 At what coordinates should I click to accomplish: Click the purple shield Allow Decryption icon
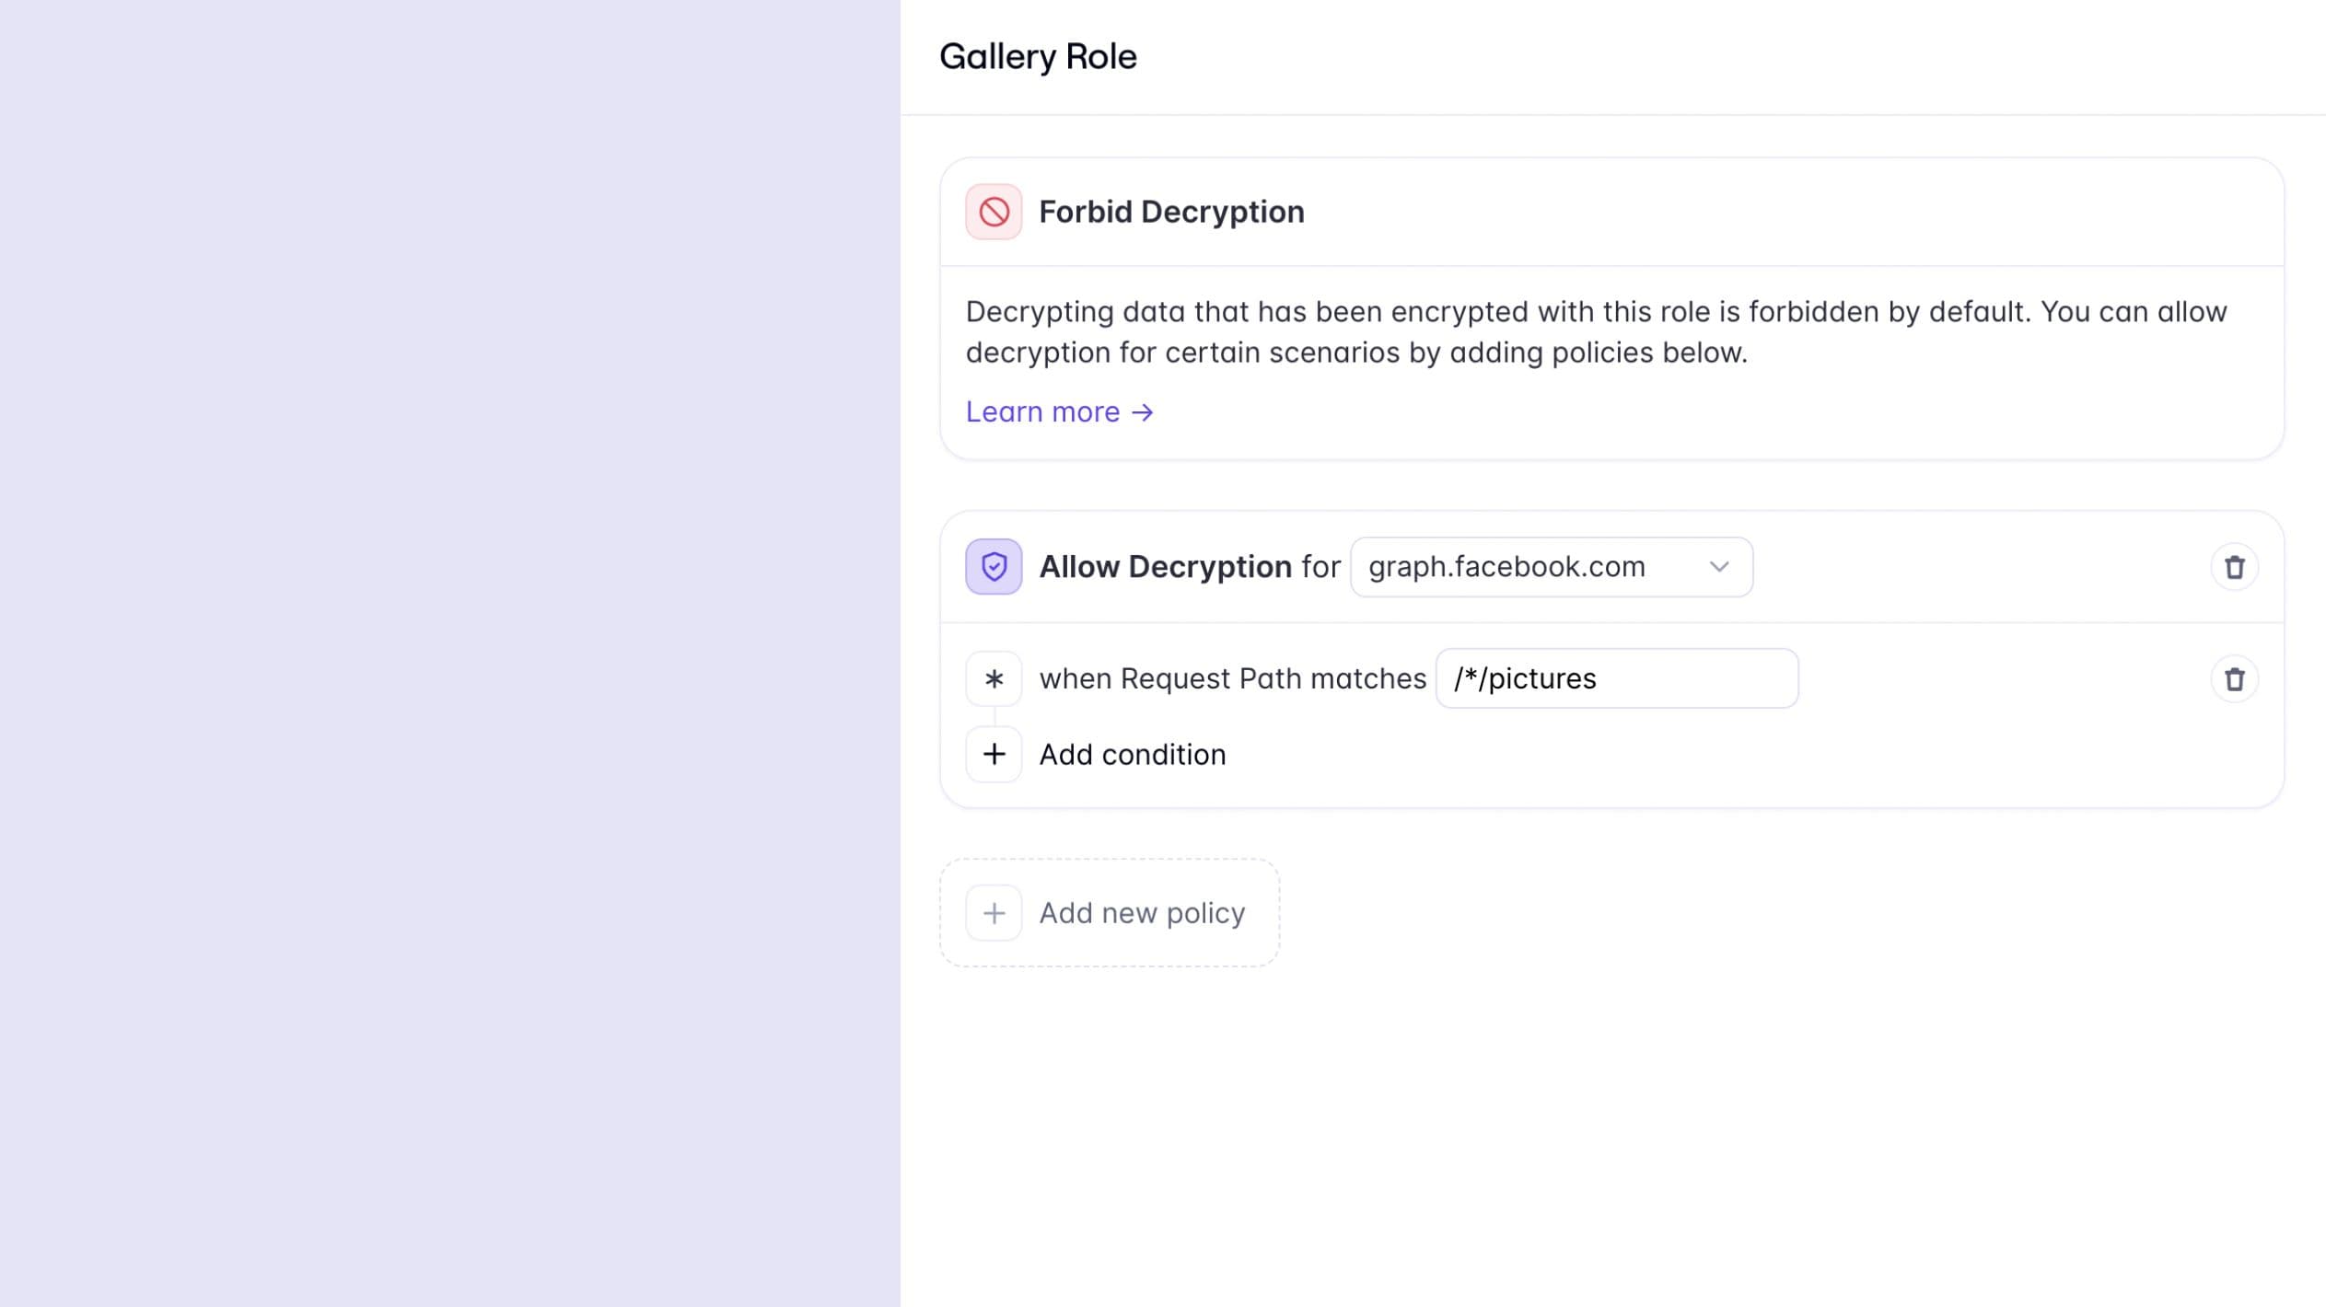[x=994, y=566]
